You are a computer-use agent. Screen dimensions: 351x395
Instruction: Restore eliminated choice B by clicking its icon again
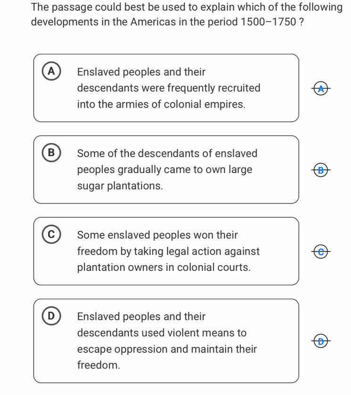click(320, 170)
